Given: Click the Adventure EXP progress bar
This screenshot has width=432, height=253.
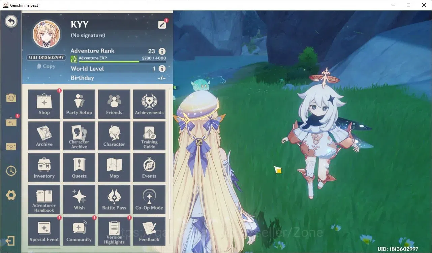Looking at the screenshot, I should click(x=122, y=62).
